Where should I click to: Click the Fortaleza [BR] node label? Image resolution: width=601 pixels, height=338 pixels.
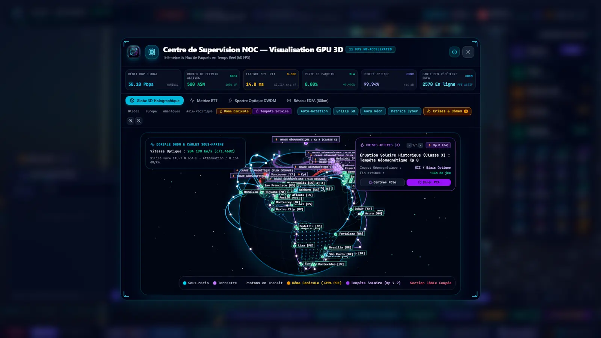tap(351, 234)
